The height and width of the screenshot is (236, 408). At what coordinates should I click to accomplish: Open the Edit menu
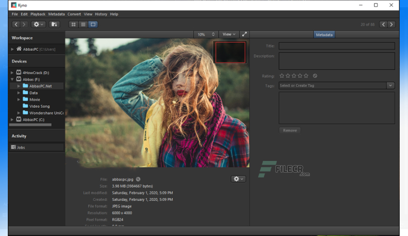tap(24, 14)
